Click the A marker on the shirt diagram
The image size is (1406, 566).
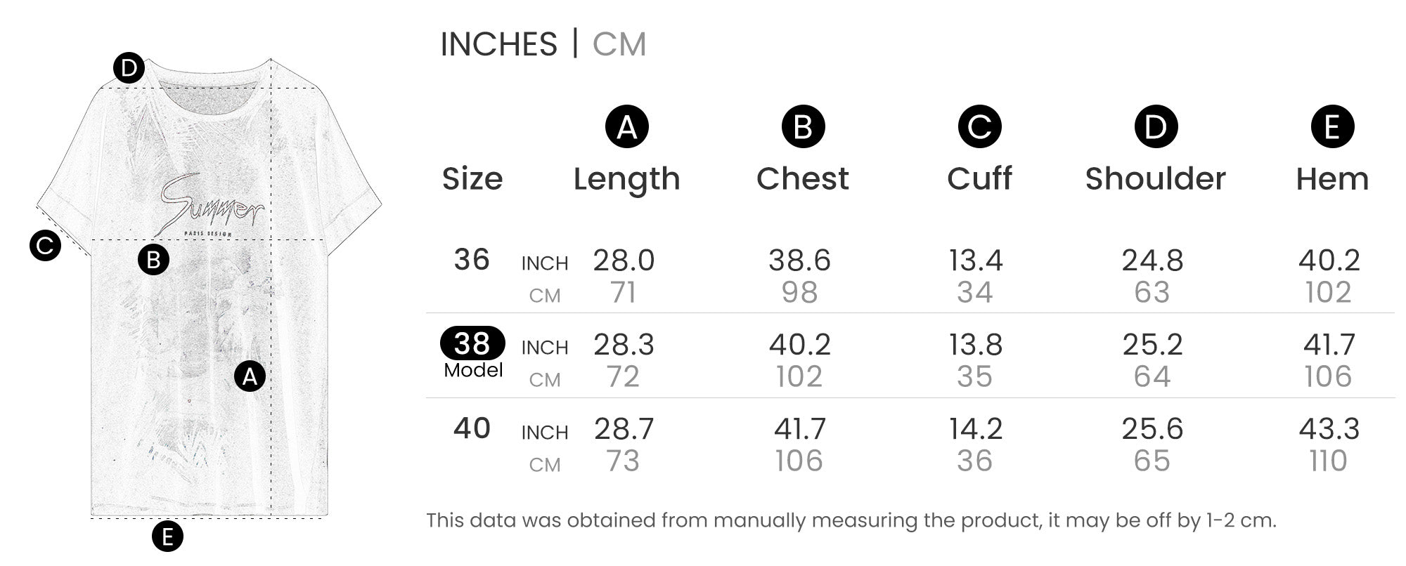(250, 377)
